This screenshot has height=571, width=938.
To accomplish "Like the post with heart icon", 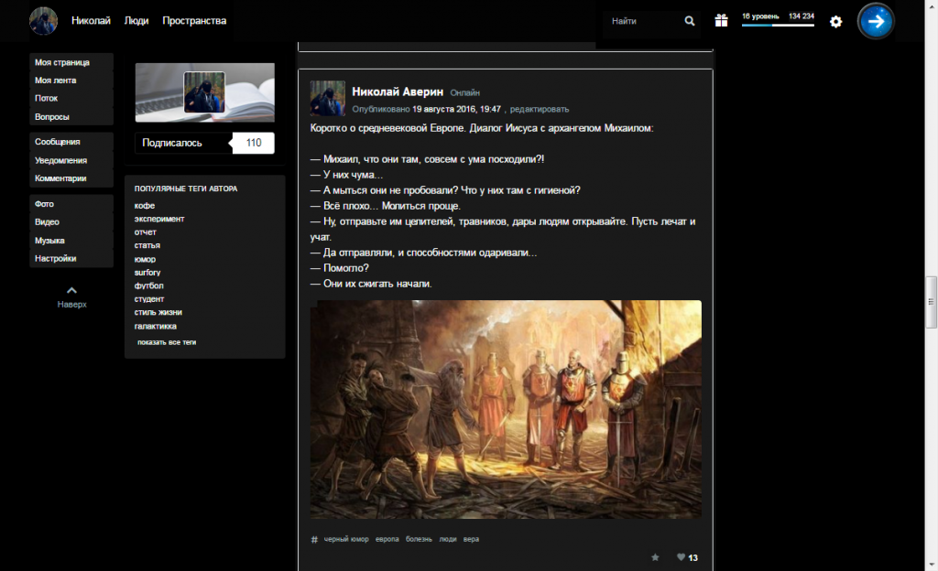I will (681, 557).
